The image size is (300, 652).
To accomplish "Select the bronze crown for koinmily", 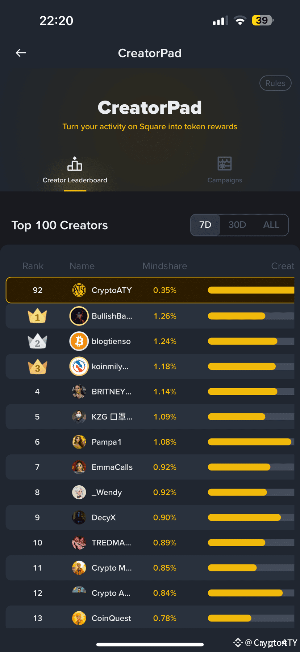I will pyautogui.click(x=37, y=366).
